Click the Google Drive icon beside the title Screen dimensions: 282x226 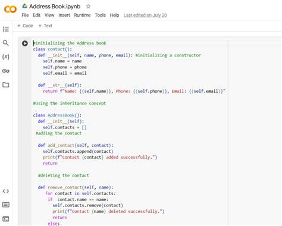[x=24, y=6]
